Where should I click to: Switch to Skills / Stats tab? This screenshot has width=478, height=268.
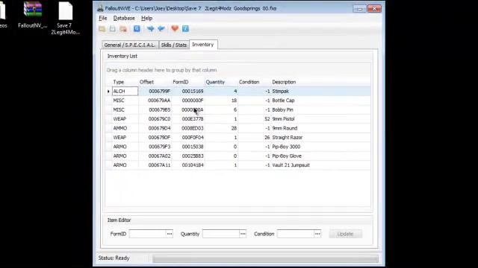pos(174,45)
